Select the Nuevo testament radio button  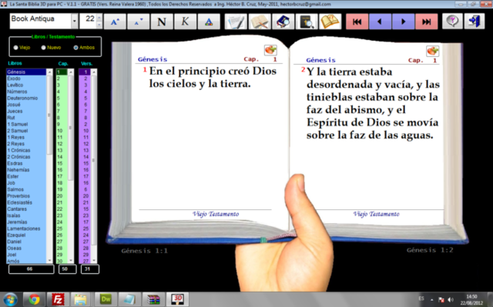pos(43,48)
